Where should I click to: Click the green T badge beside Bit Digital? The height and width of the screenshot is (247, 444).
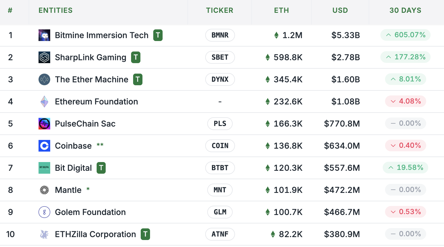(x=101, y=168)
